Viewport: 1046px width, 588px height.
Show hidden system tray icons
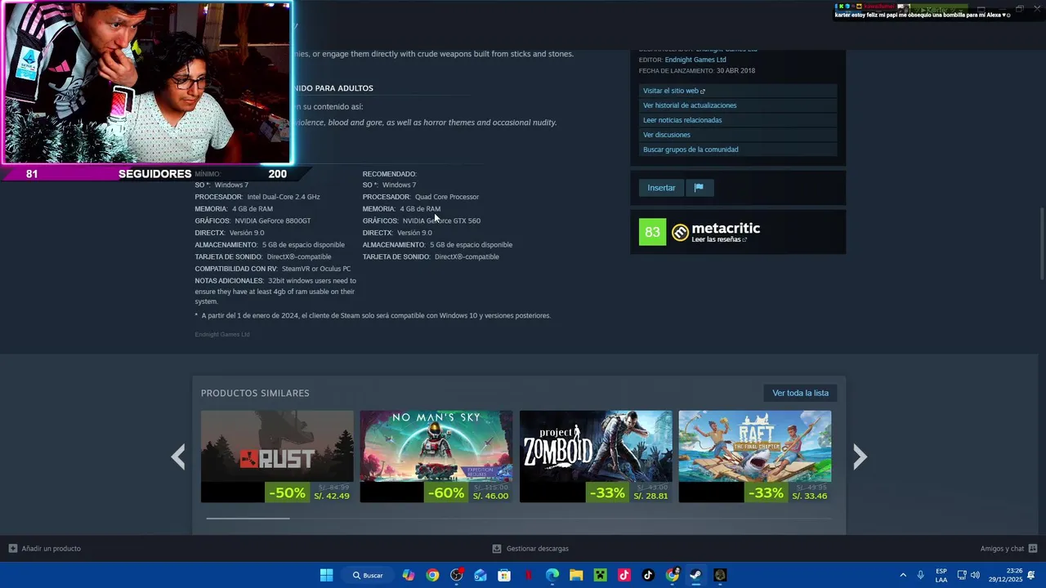[x=903, y=575]
